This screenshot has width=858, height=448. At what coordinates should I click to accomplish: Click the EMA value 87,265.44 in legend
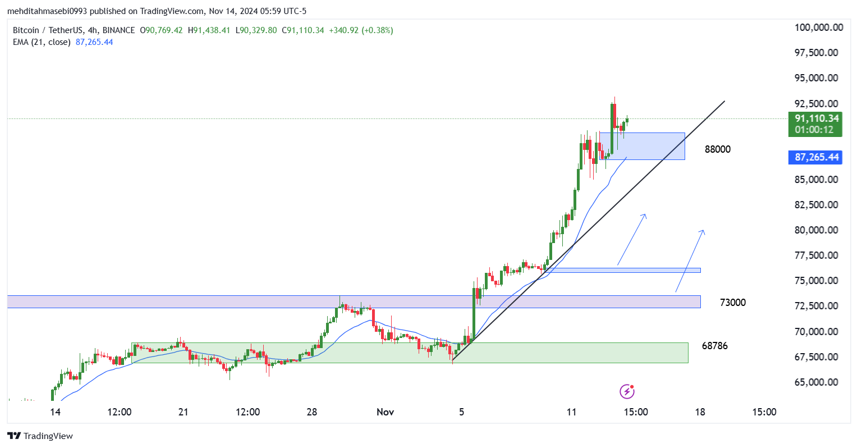pos(94,42)
